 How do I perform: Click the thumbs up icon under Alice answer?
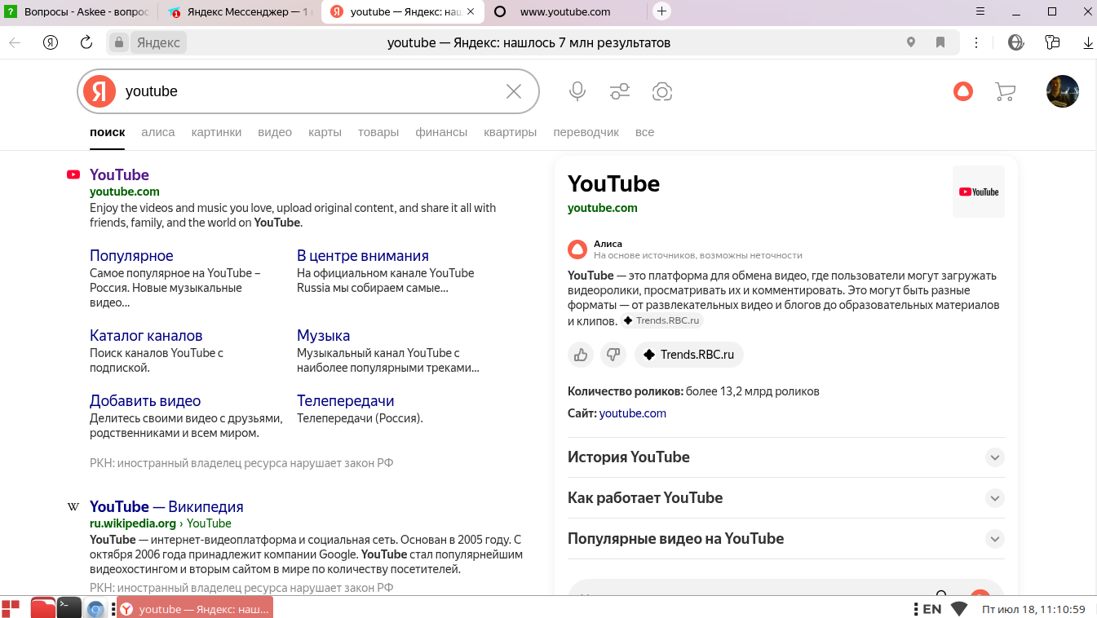(581, 355)
